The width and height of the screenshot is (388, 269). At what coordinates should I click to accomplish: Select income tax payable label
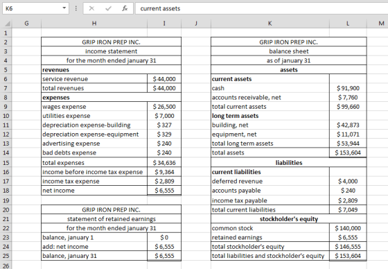pos(270,200)
